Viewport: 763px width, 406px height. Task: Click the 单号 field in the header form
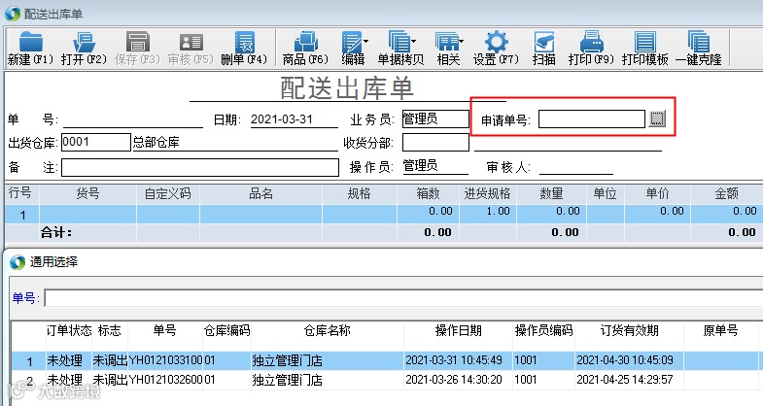click(x=133, y=119)
